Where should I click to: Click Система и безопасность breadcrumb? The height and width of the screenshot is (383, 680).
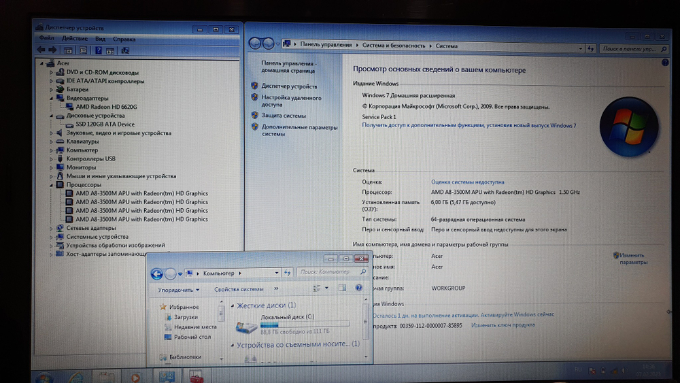pyautogui.click(x=394, y=45)
